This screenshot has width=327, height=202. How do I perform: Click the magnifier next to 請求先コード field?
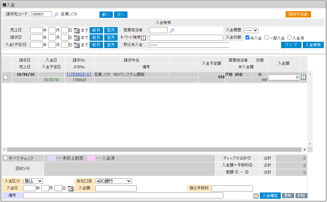tap(56, 14)
